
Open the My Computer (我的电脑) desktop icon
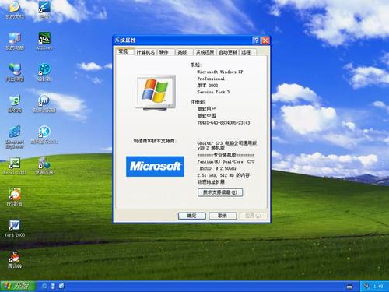15,41
